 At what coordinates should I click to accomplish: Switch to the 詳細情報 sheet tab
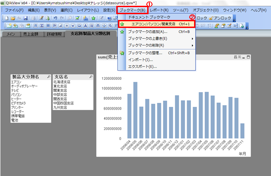[x=54, y=34]
